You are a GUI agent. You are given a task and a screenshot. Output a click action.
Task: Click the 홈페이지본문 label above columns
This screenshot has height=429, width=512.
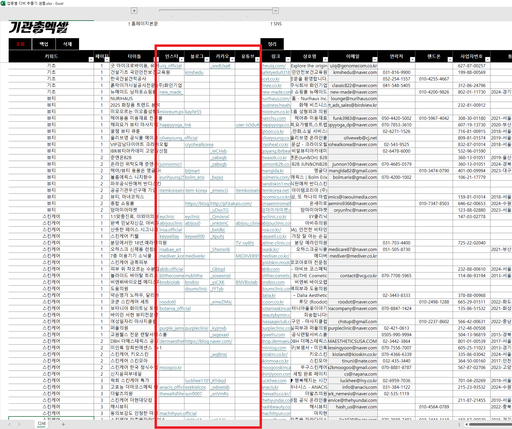click(x=143, y=24)
